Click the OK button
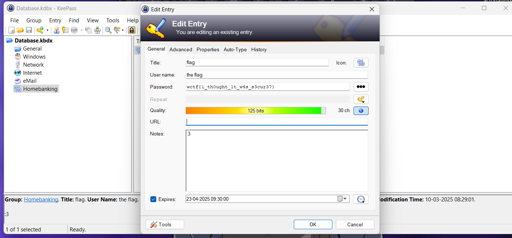 pyautogui.click(x=313, y=224)
